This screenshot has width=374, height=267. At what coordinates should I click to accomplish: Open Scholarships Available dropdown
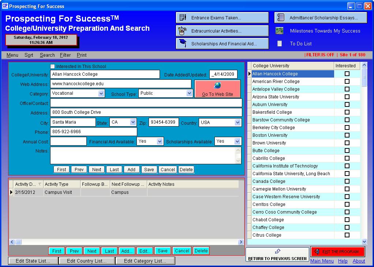pos(237,142)
